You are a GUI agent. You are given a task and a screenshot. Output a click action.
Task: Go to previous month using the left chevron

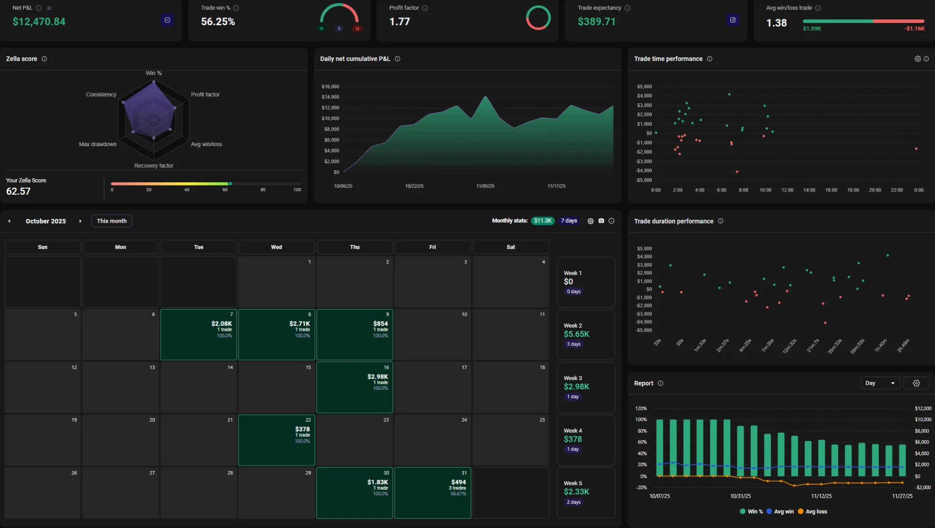pos(8,221)
